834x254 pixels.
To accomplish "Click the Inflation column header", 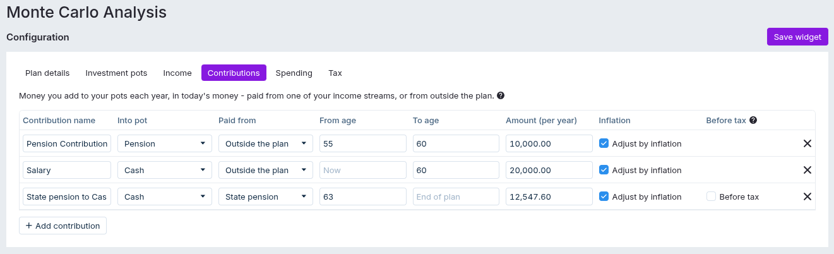I will point(615,120).
